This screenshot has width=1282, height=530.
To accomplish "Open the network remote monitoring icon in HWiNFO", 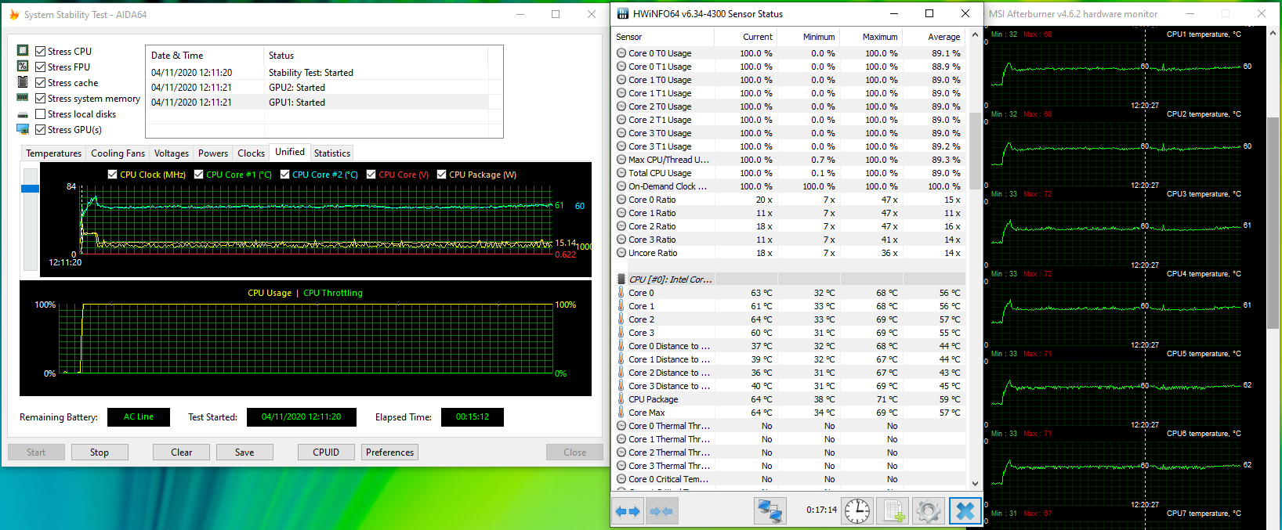I will click(770, 511).
